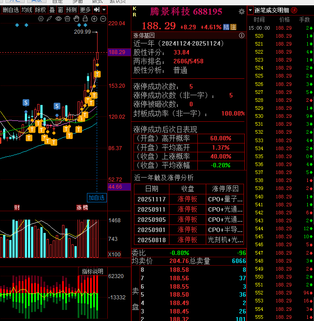
Task: Click the 时间 column header
Action: [259, 19]
